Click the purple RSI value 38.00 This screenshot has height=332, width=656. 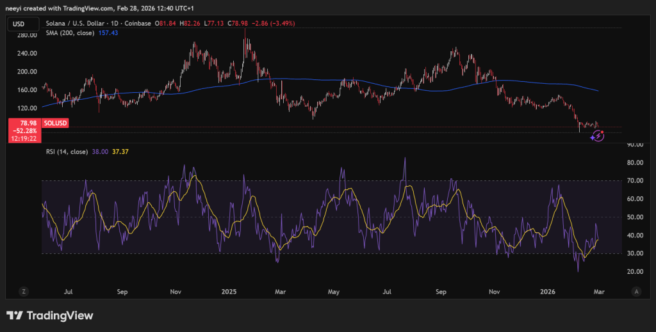[100, 152]
